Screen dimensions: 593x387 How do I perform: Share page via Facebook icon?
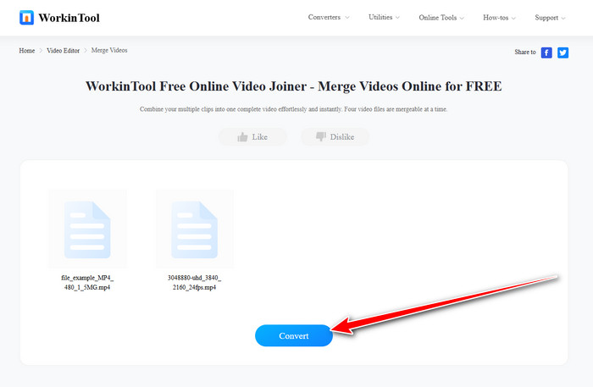546,53
